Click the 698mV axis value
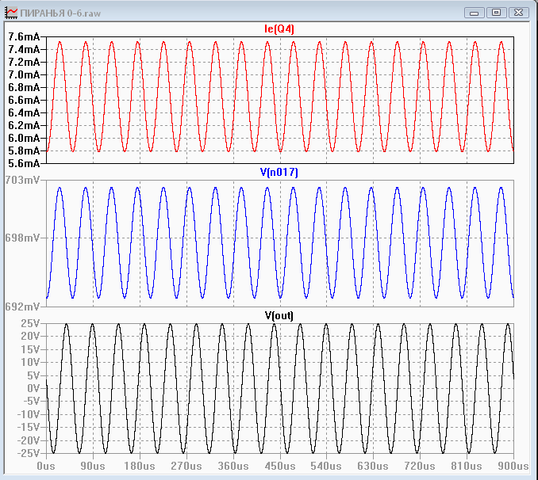This screenshot has height=480, width=538. 22,238
